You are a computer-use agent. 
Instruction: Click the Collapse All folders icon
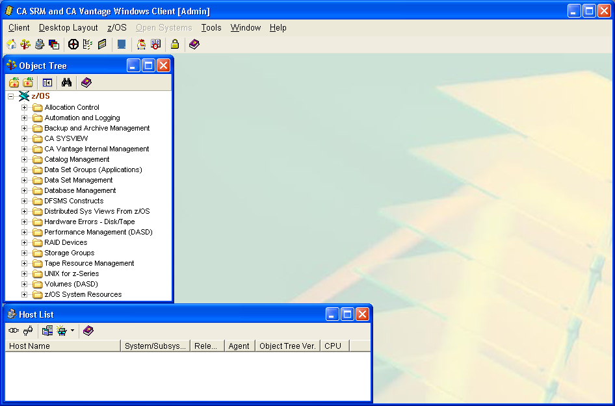coord(29,82)
